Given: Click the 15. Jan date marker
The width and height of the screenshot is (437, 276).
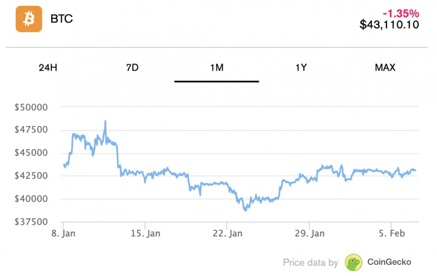Looking at the screenshot, I should pyautogui.click(x=146, y=233).
